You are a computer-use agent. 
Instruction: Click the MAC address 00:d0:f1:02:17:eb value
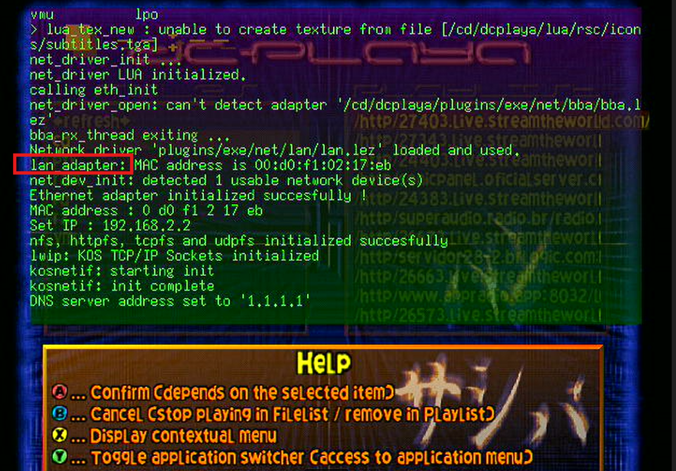[323, 165]
